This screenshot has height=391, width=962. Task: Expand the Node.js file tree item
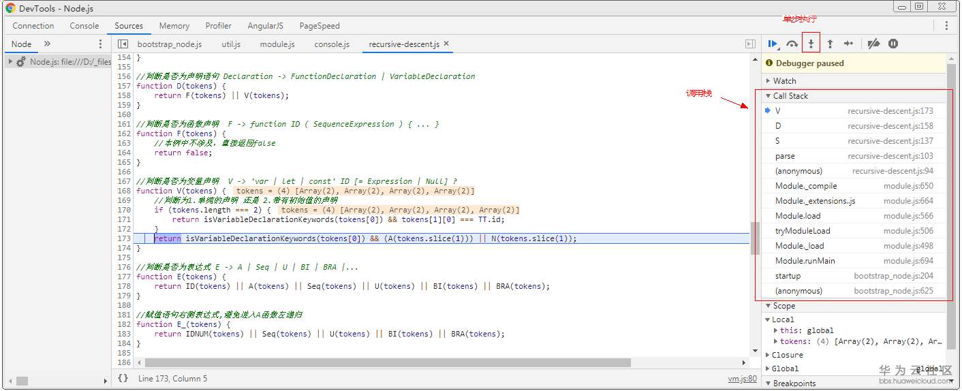10,62
